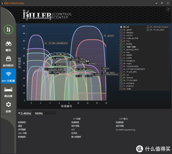The width and height of the screenshot is (172, 154).
Task: Maximize the Killer Control Center window
Action: pyautogui.click(x=162, y=3)
